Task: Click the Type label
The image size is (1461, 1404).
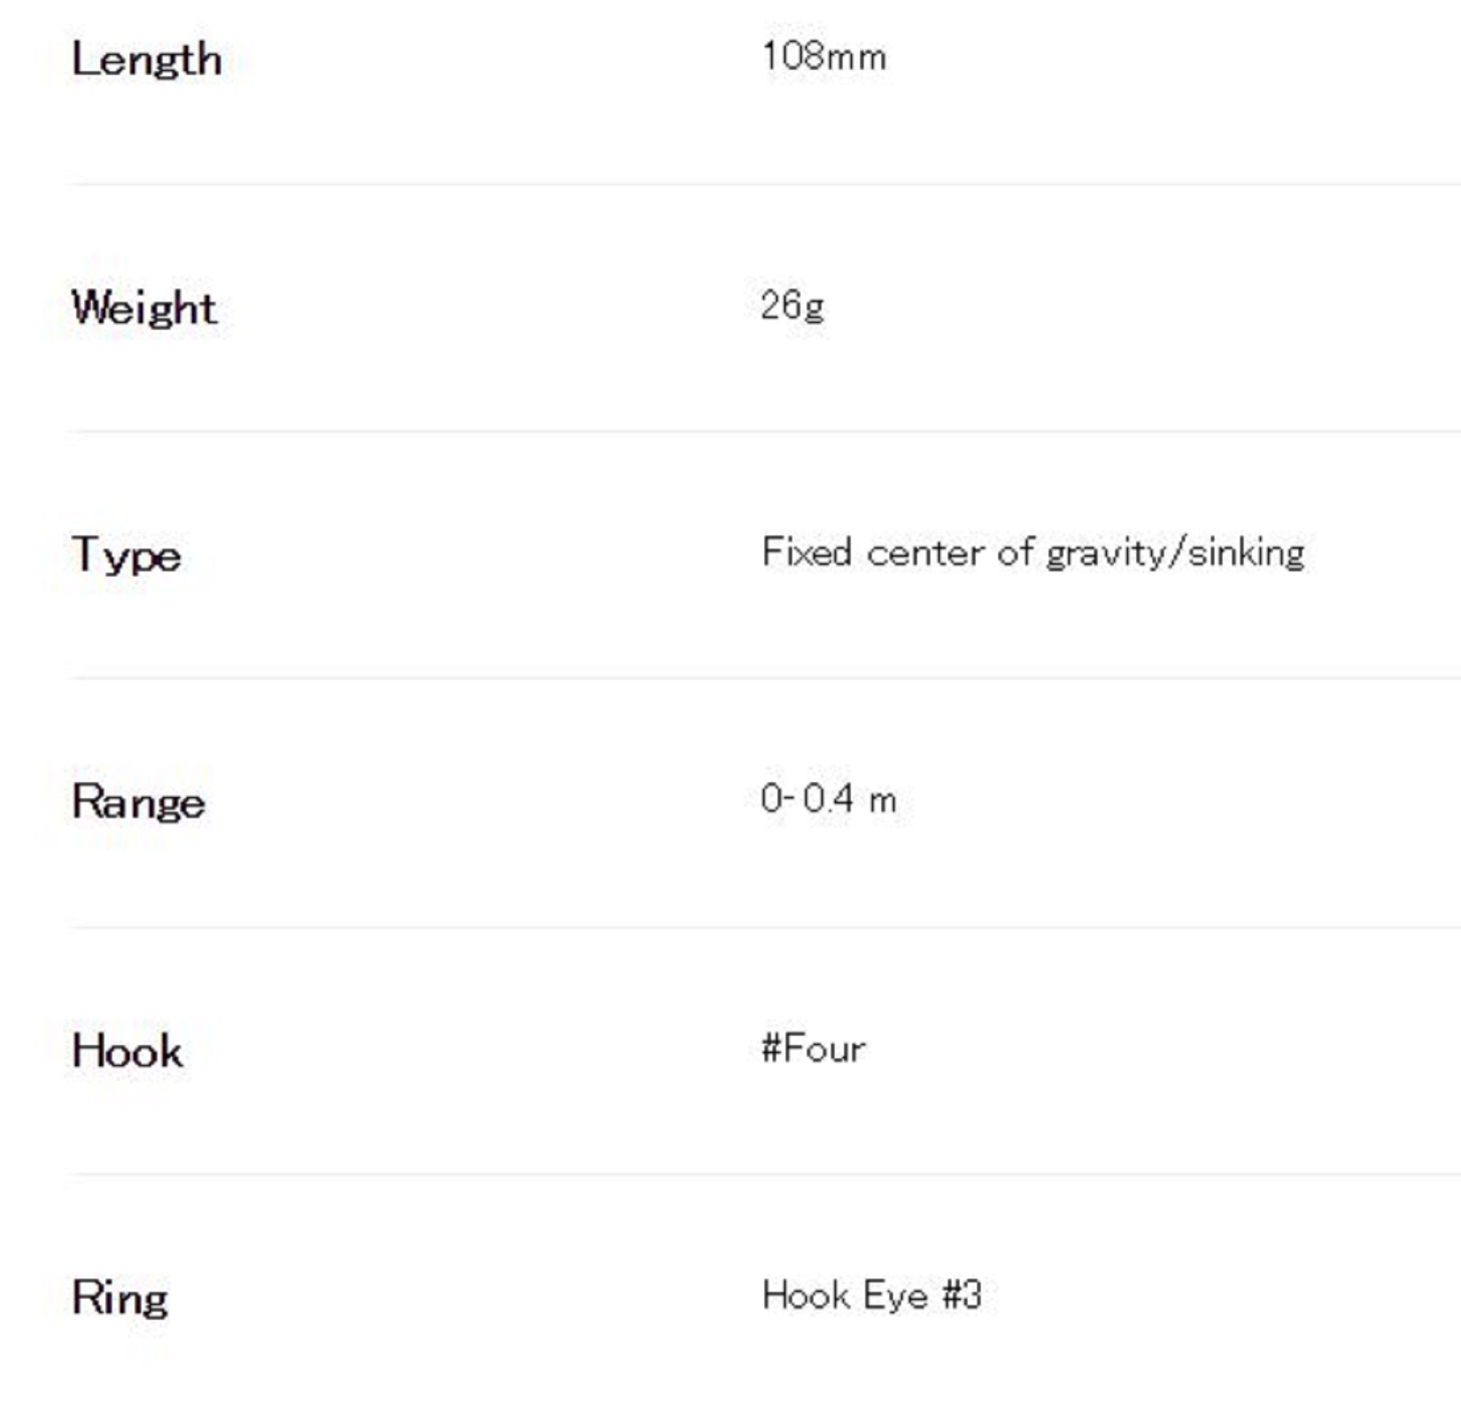Action: (x=126, y=556)
